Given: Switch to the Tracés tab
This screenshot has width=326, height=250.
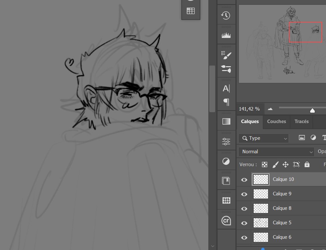Looking at the screenshot, I should (x=302, y=121).
